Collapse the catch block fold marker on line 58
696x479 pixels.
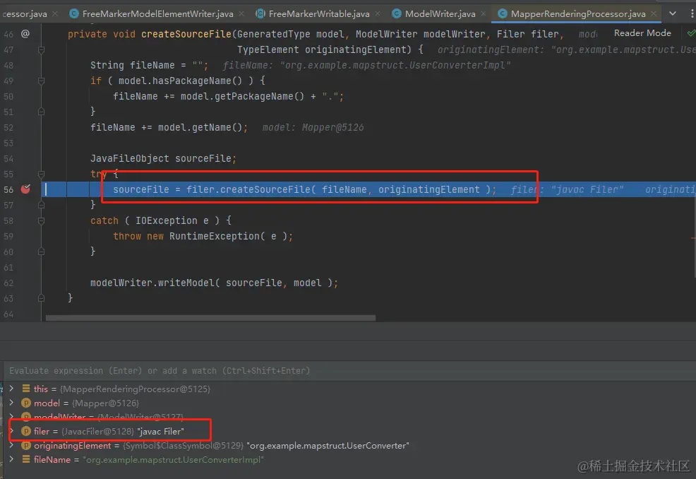coord(41,221)
